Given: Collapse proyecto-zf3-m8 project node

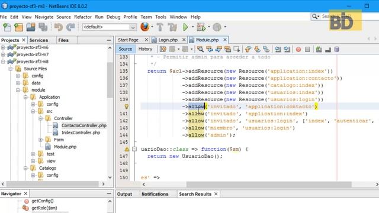Looking at the screenshot, I should (3, 62).
